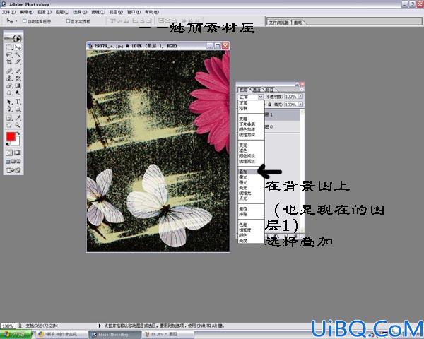The image size is (424, 339).
Task: Select the History Brush tool
Action: click(18, 78)
